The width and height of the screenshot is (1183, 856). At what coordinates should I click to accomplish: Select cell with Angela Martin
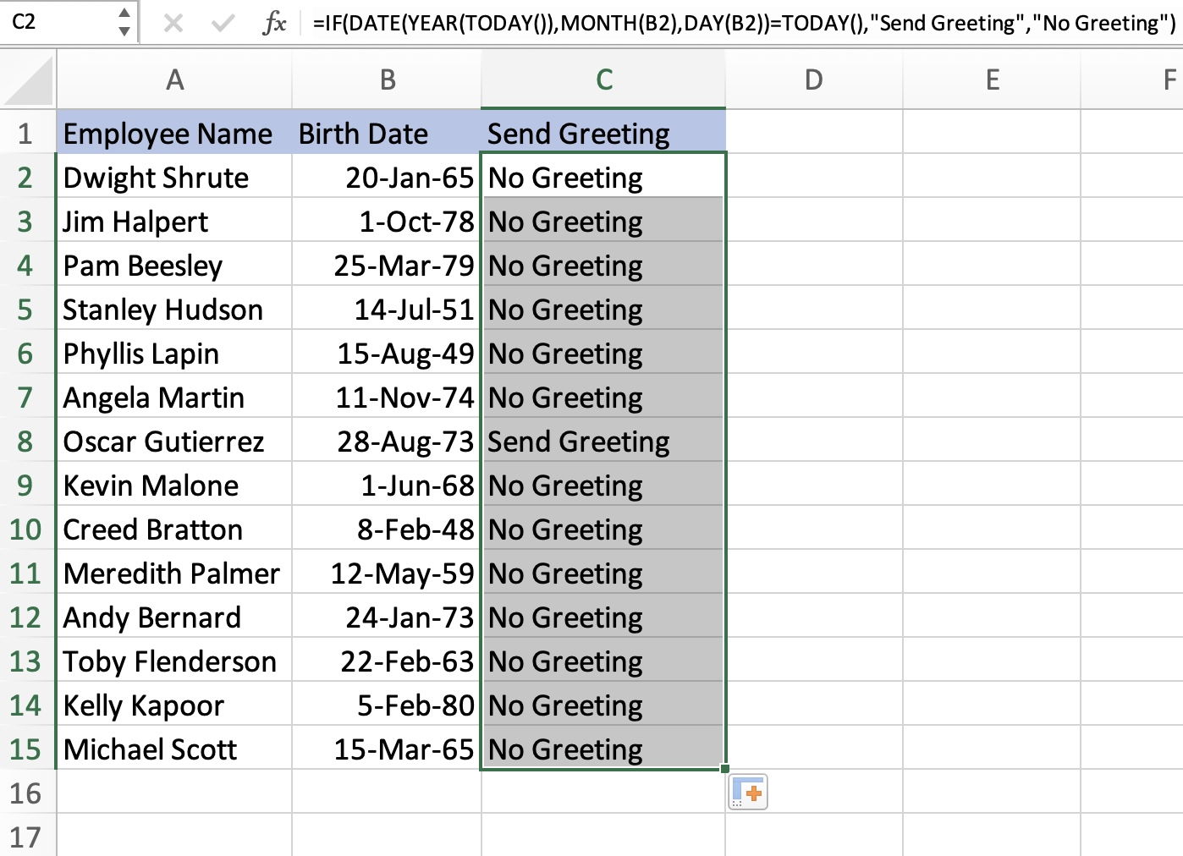(x=174, y=397)
